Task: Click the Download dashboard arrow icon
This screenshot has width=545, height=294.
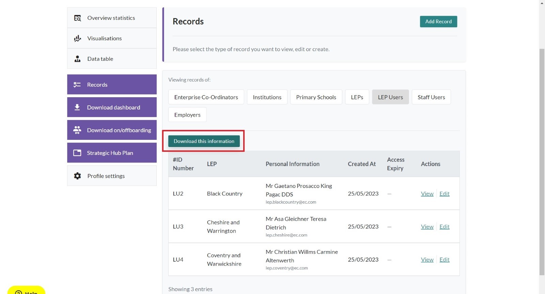Action: [x=77, y=107]
